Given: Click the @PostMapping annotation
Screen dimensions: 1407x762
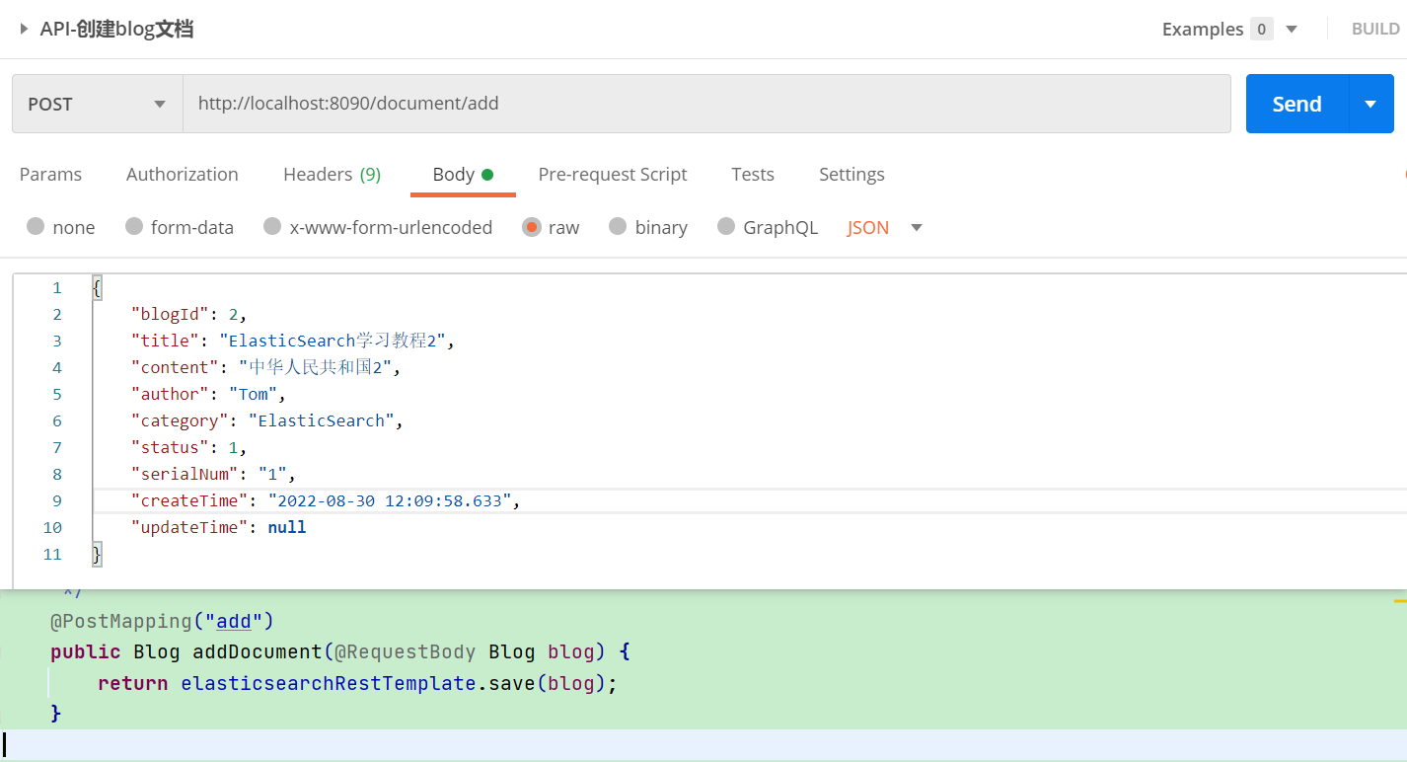Looking at the screenshot, I should click(x=120, y=621).
